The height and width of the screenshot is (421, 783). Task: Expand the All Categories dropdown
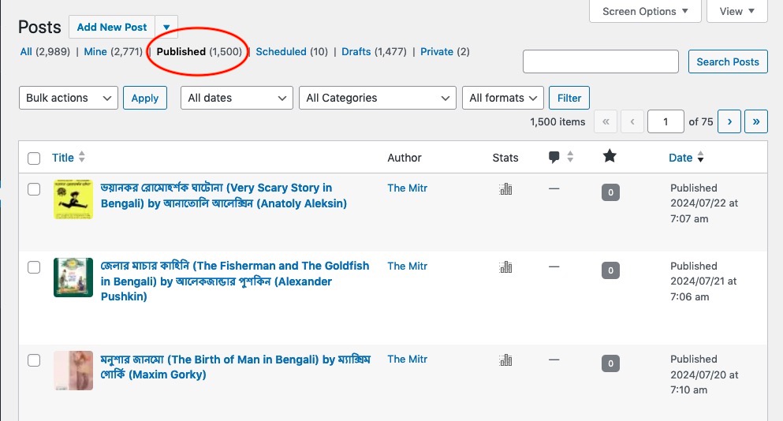tap(377, 98)
